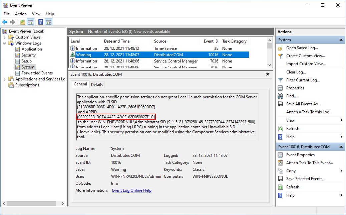Screen dimensions: 346x215
Task: Select the Time-Service event 35 row
Action: [159, 49]
